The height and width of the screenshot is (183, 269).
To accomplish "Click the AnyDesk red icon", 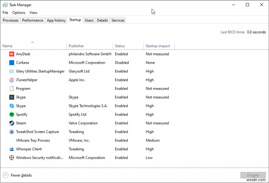I will tap(11, 54).
